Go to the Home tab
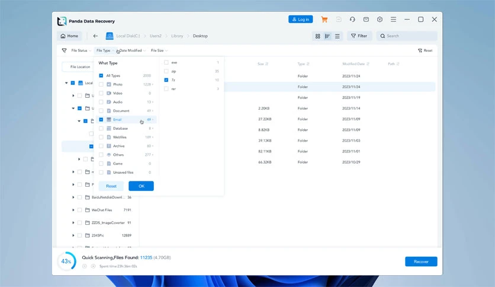The width and height of the screenshot is (495, 287). pyautogui.click(x=69, y=36)
